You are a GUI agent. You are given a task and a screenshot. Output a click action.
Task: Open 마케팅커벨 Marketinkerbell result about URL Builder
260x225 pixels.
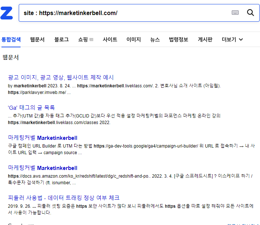click(43, 138)
